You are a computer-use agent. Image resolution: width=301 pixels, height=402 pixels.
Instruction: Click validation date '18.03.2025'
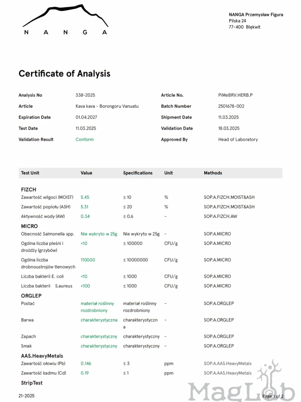(x=229, y=128)
